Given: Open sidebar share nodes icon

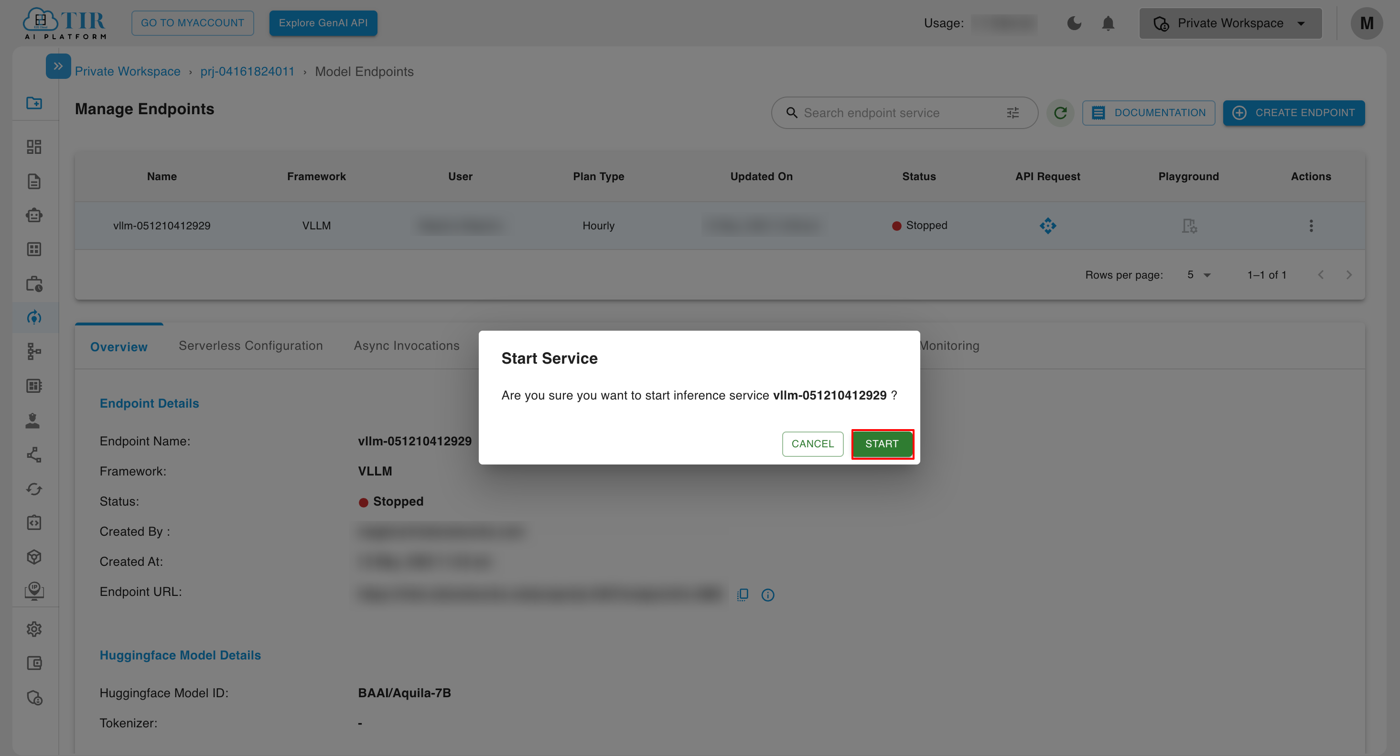Looking at the screenshot, I should (x=34, y=454).
